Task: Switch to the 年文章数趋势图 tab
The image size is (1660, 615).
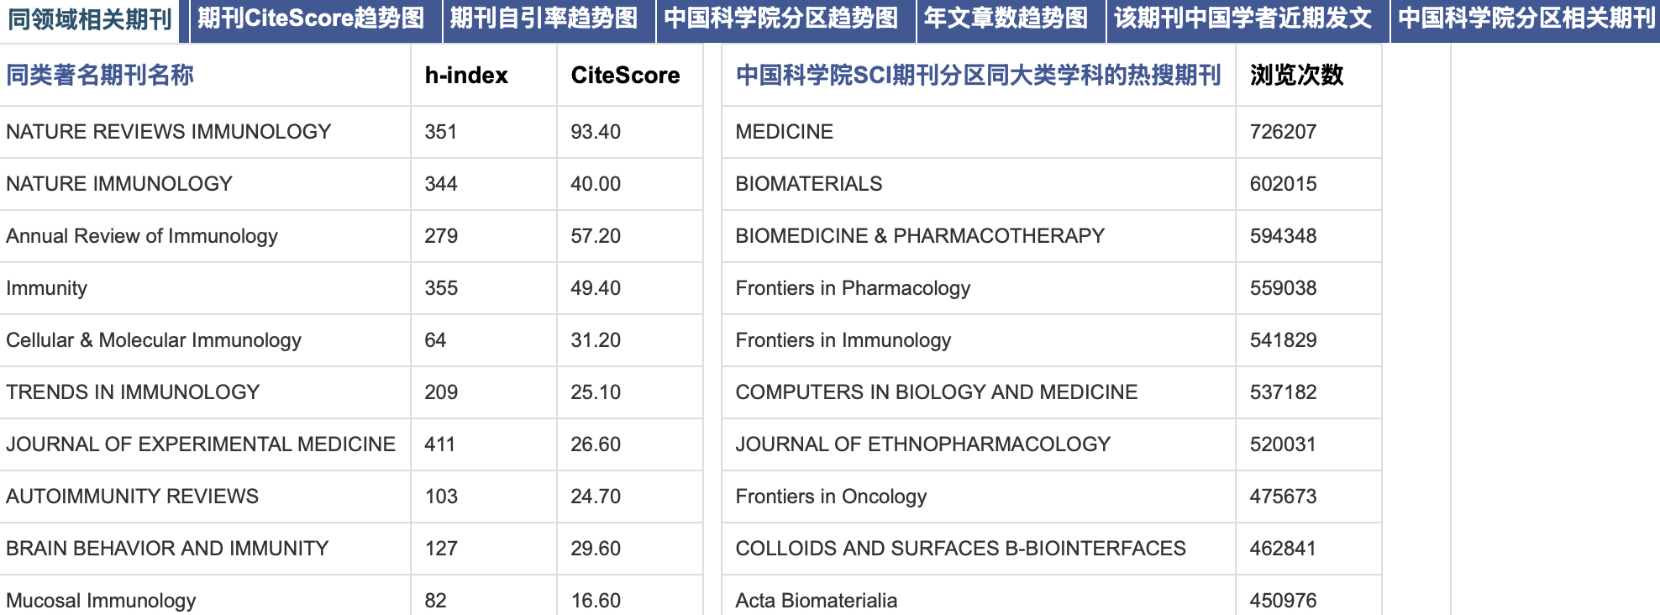Action: pos(1006,18)
